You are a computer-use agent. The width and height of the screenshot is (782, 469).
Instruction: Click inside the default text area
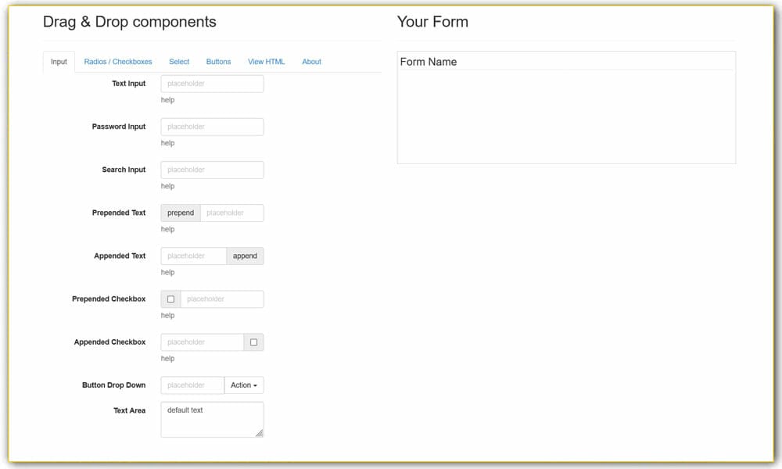click(x=212, y=420)
